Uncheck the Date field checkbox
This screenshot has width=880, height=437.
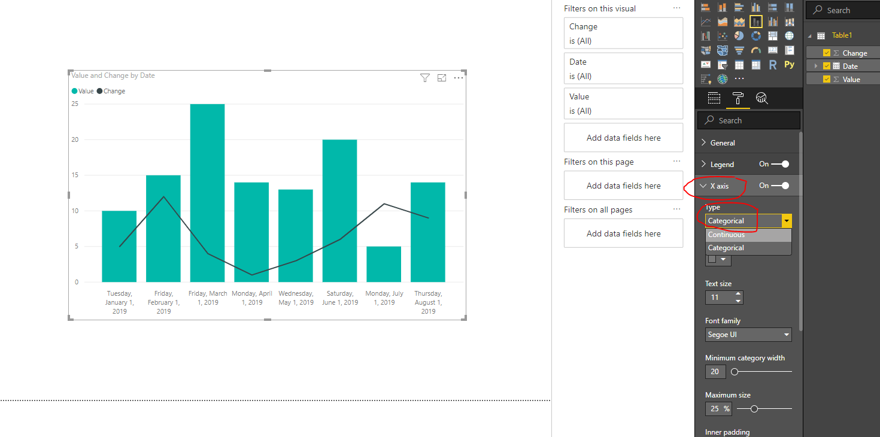point(827,66)
